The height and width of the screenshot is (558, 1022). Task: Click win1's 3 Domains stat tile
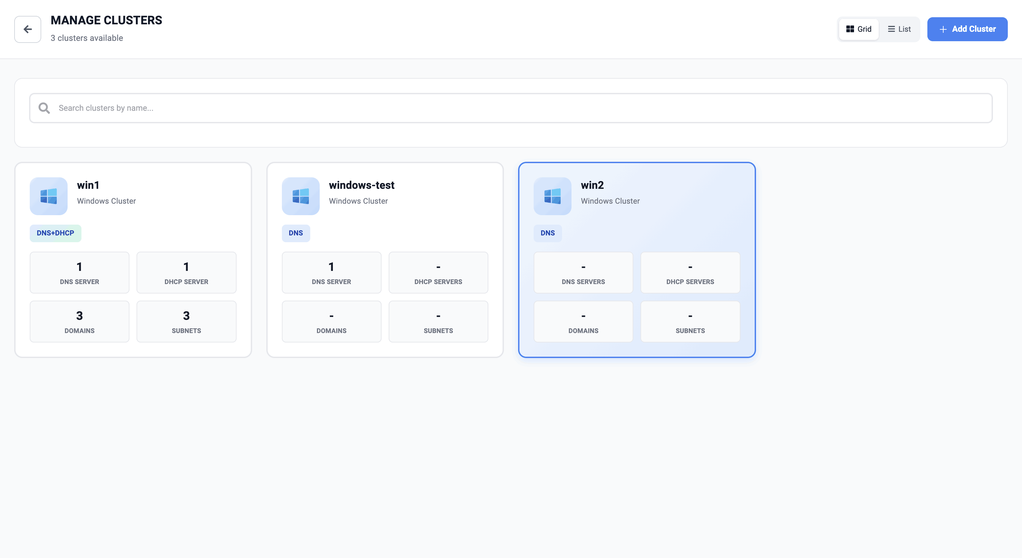[79, 322]
